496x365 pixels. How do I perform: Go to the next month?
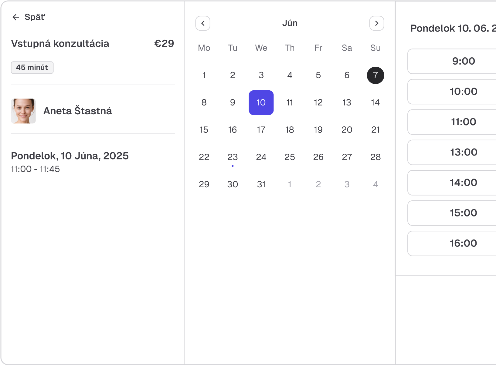(x=376, y=23)
